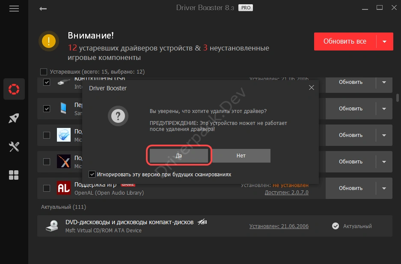This screenshot has height=264, width=401.
Task: Click the Не установлен status text
Action: [291, 185]
